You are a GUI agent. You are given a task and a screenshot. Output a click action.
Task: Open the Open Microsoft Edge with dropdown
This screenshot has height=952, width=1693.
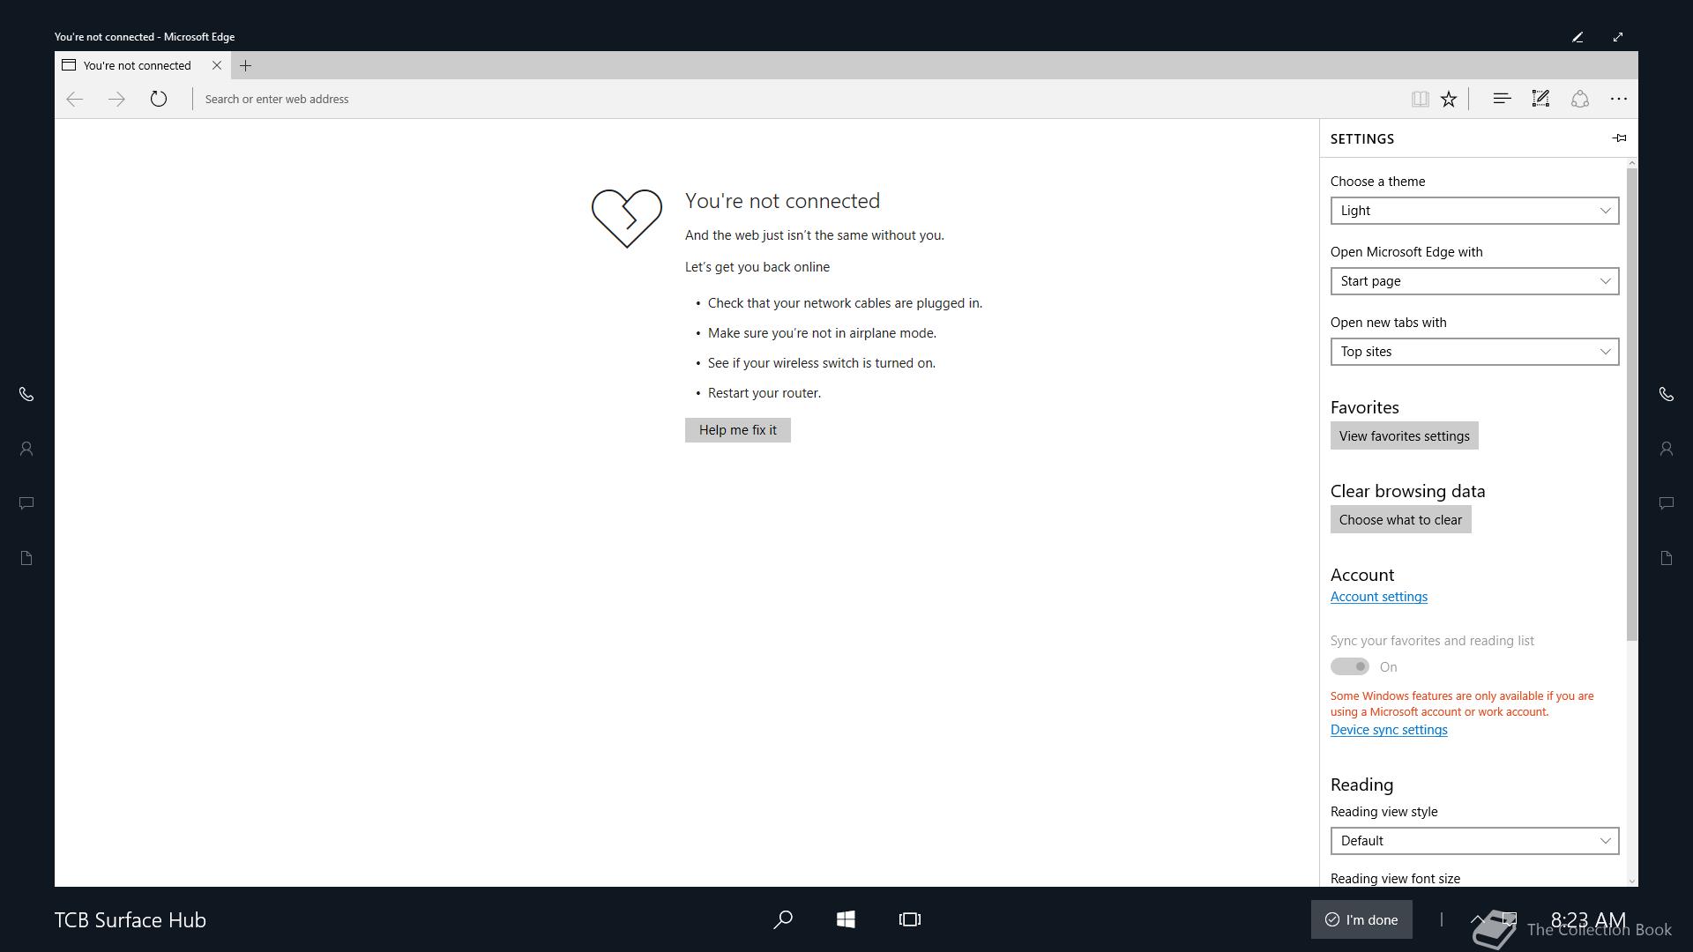coord(1474,281)
